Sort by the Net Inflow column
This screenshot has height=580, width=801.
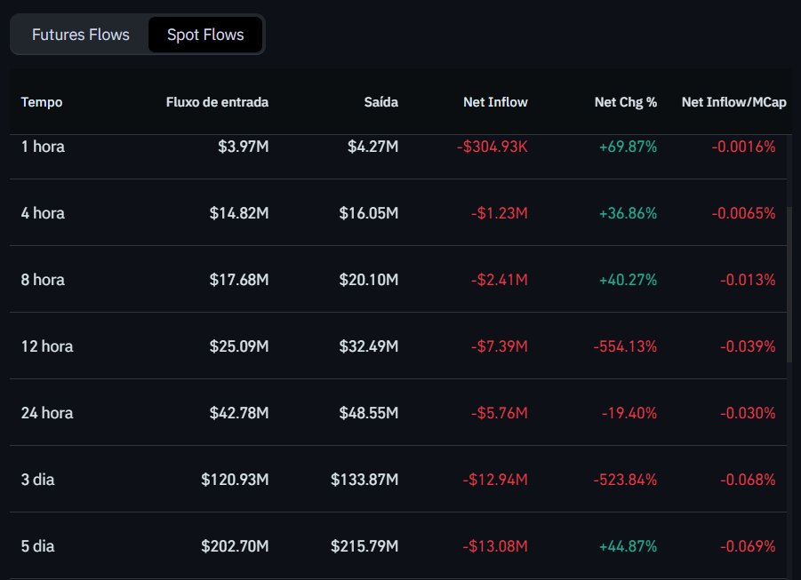coord(495,102)
